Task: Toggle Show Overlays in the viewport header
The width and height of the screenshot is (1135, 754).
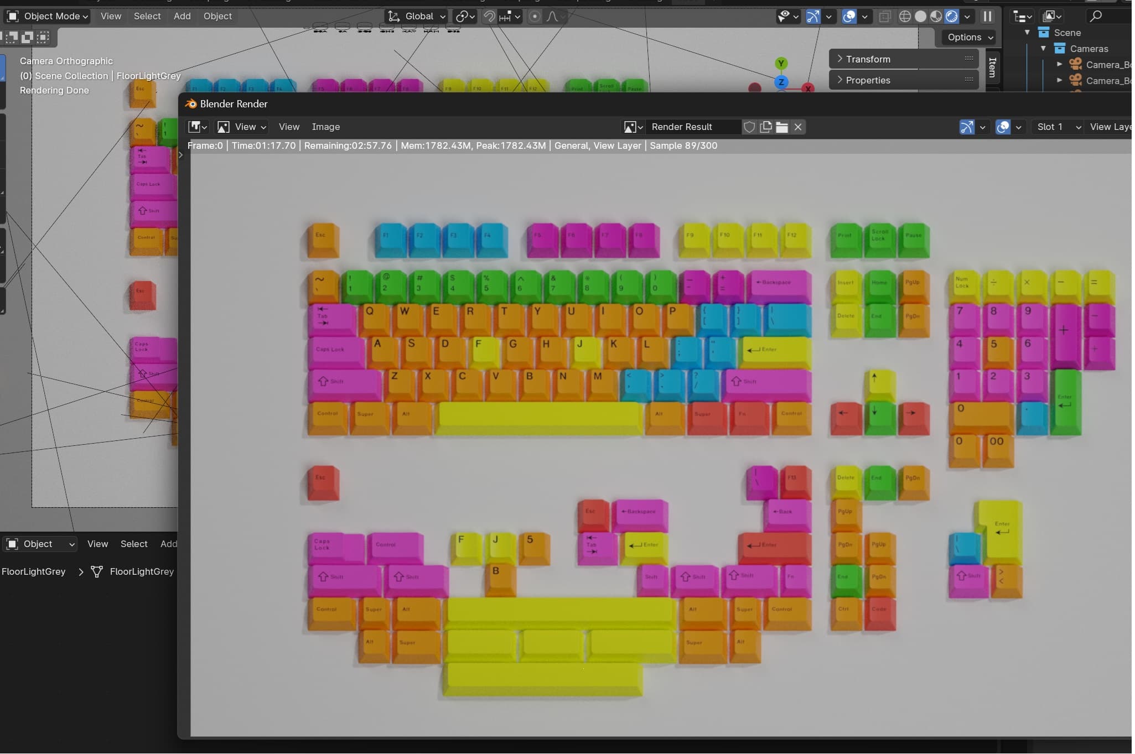Action: tap(849, 17)
